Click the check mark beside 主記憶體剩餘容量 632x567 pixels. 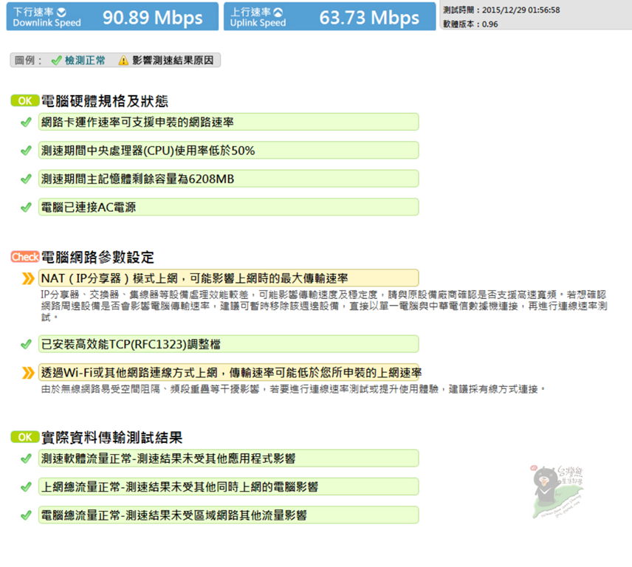(x=26, y=179)
